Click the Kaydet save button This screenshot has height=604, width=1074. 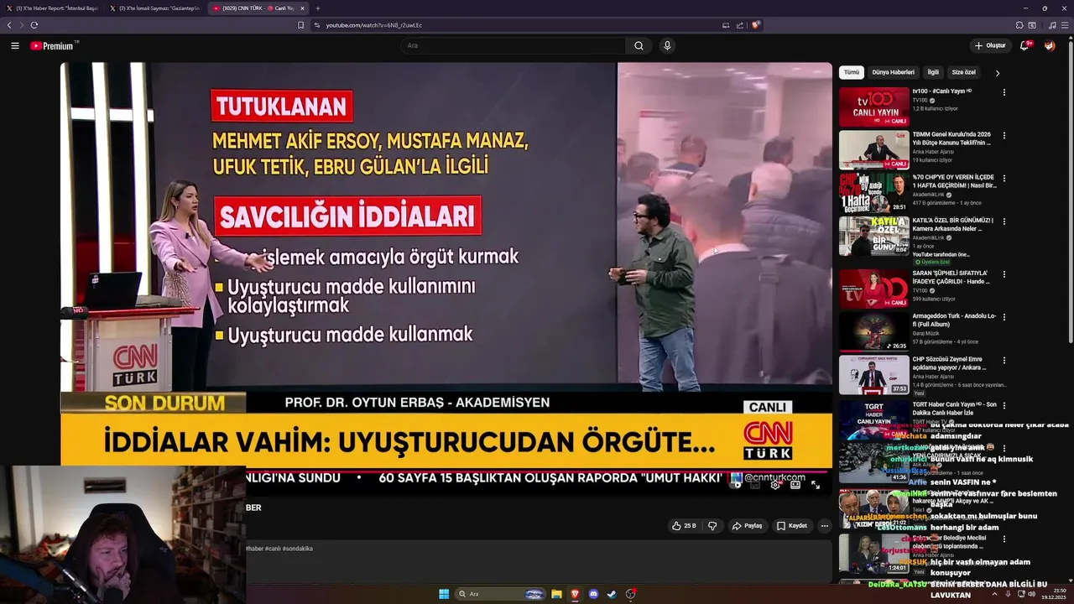791,526
